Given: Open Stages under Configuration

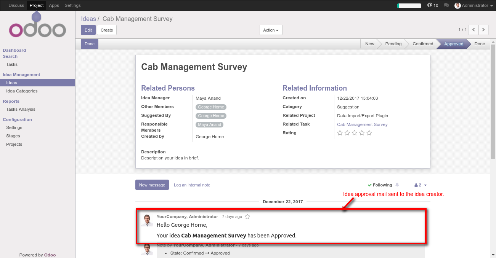Looking at the screenshot, I should point(13,136).
